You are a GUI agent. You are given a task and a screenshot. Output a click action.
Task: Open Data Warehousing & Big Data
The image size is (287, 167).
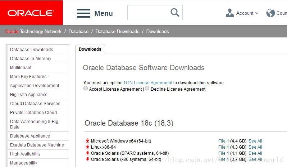tap(38, 124)
